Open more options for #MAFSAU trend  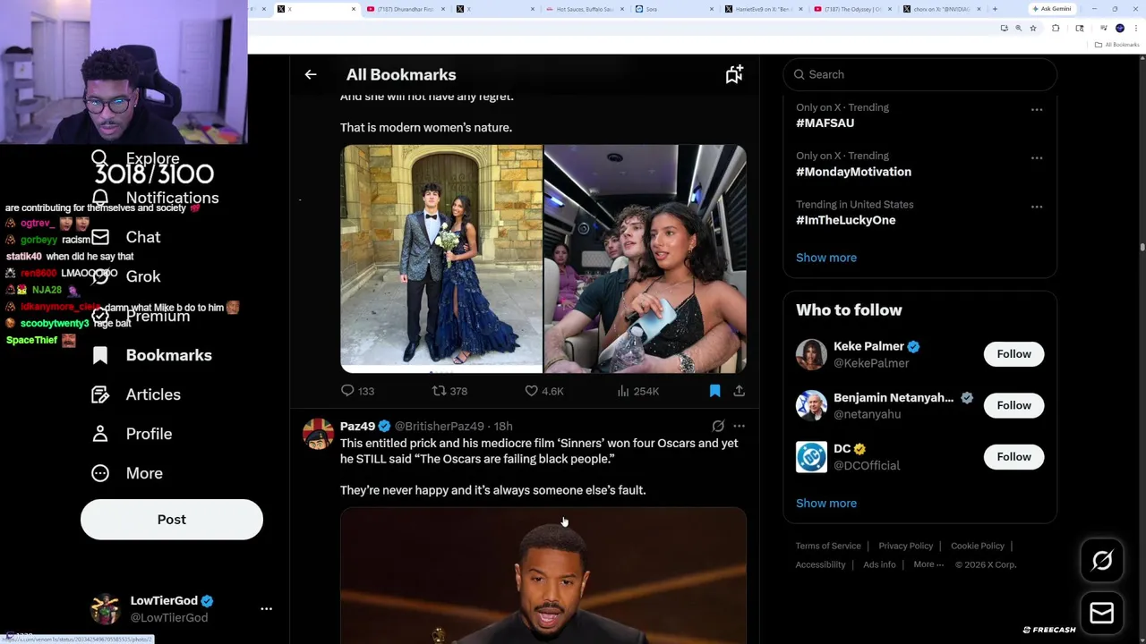[x=1037, y=110]
